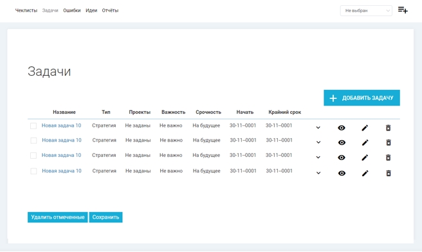Click the trash icon in the last task row
422x252 pixels.
[x=389, y=174]
